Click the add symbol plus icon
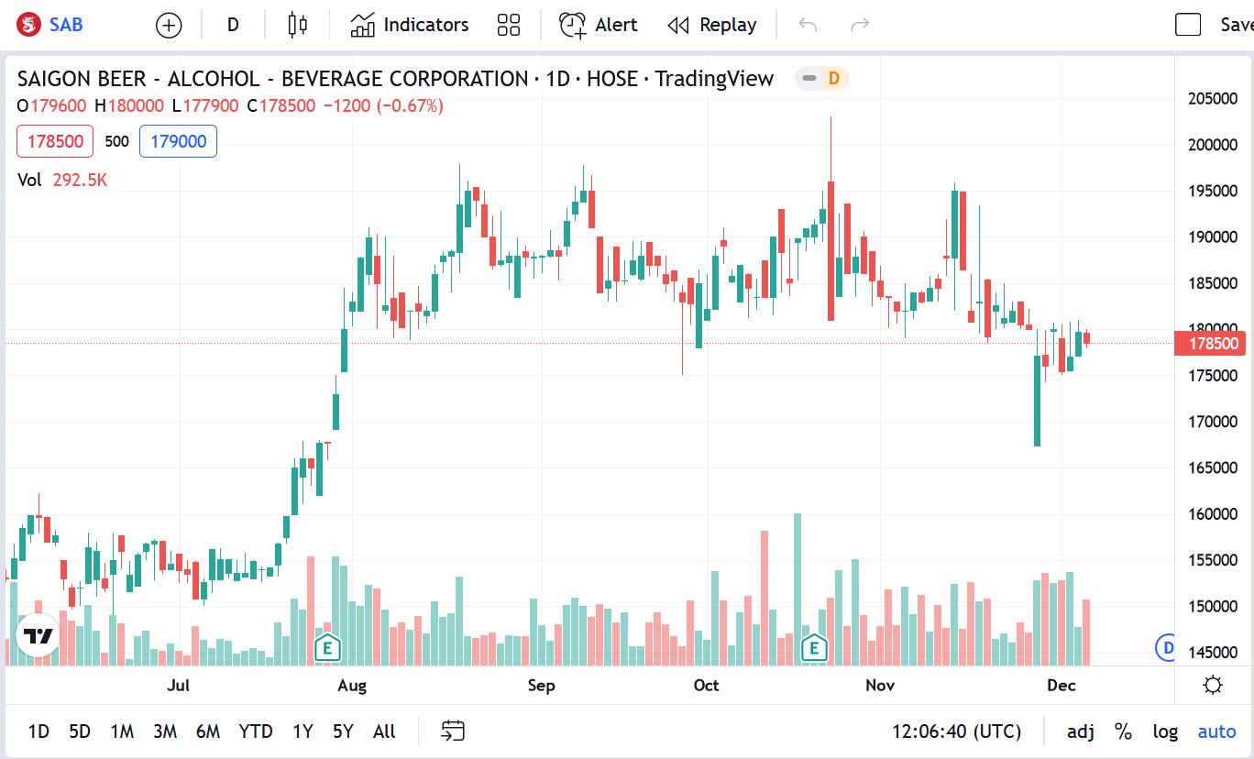This screenshot has height=759, width=1254. tap(169, 25)
